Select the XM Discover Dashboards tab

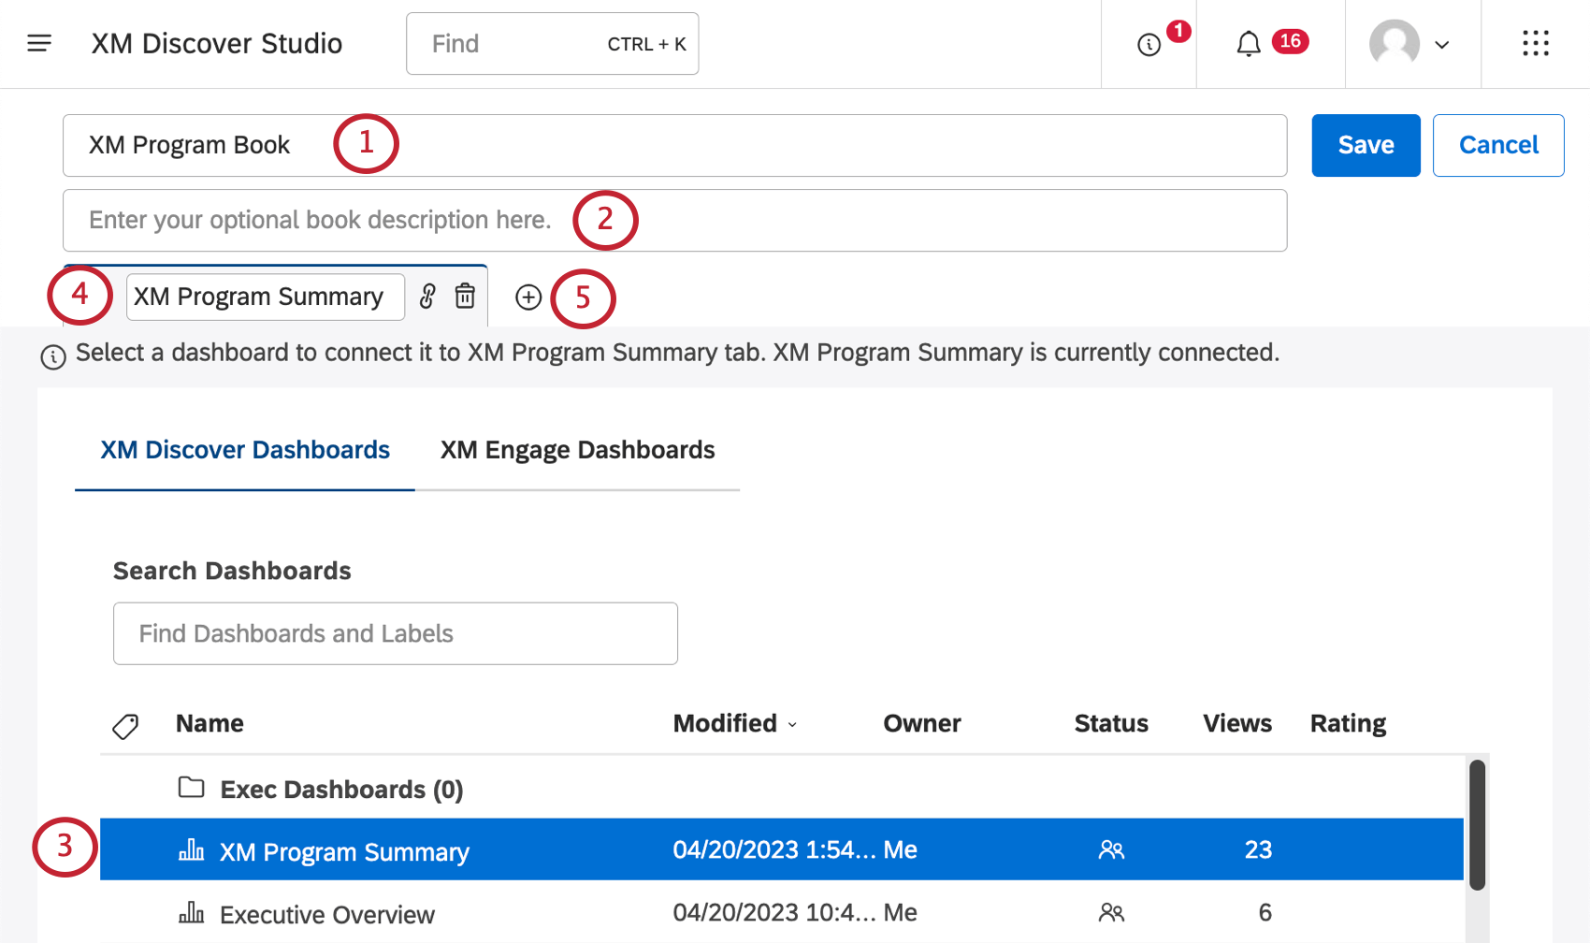(245, 450)
